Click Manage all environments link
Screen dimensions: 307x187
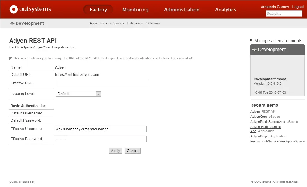coord(278,41)
